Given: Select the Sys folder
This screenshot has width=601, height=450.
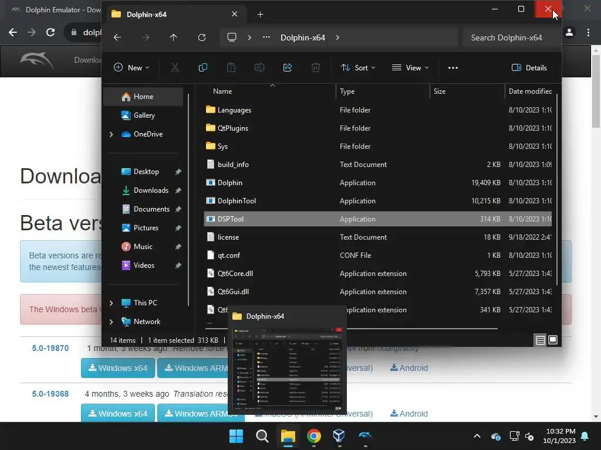Looking at the screenshot, I should click(378, 146).
